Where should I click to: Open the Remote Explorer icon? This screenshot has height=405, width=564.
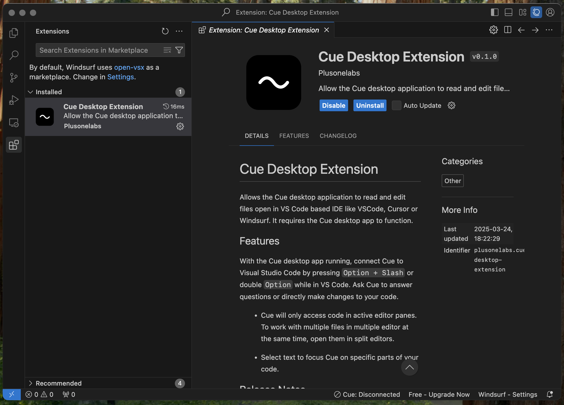click(14, 122)
